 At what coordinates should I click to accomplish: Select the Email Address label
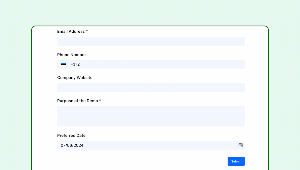pyautogui.click(x=72, y=31)
